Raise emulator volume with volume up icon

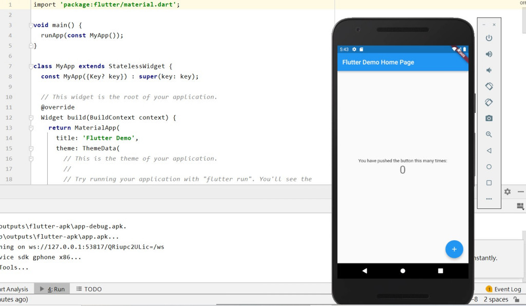[489, 54]
